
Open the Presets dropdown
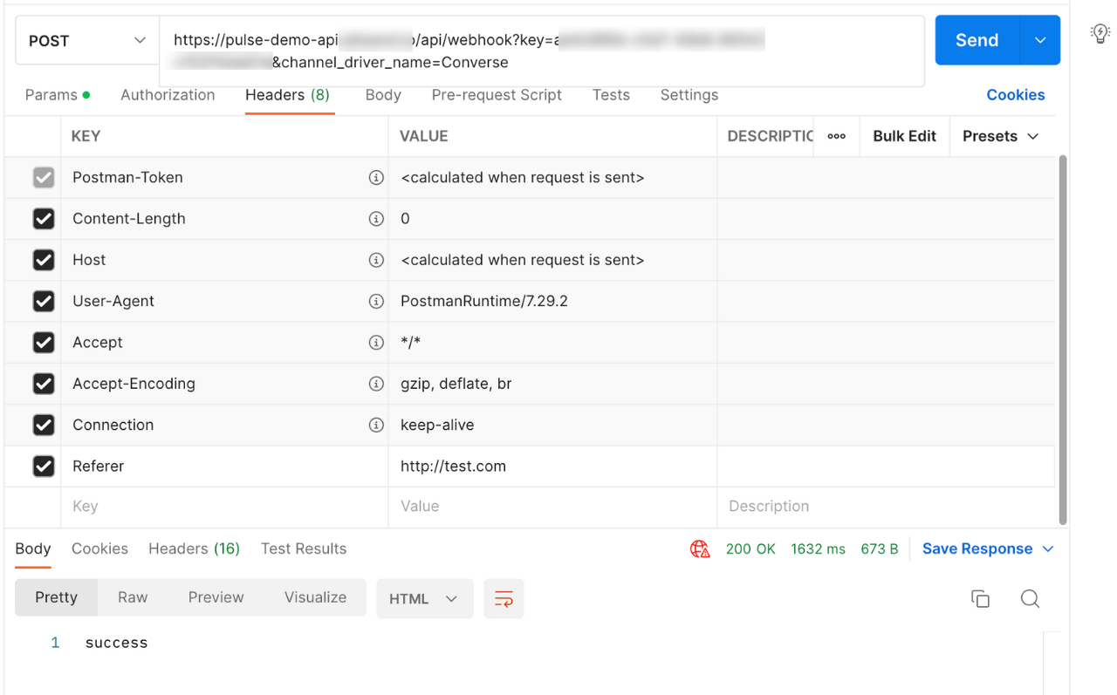(x=999, y=136)
